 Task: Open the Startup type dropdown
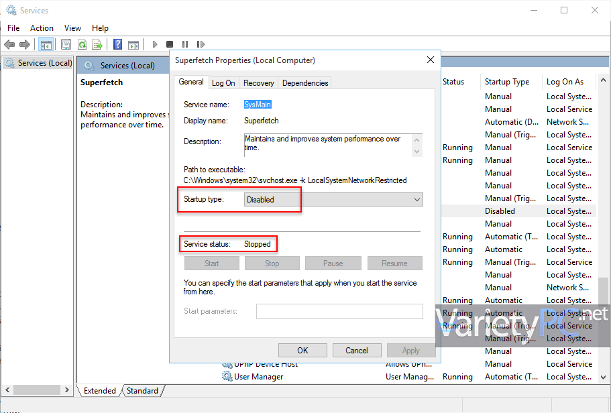[x=416, y=199]
